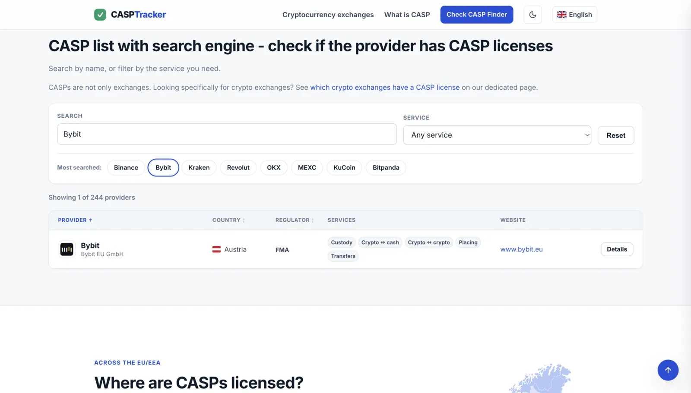The height and width of the screenshot is (393, 691).
Task: Click the Bybit EU GmbH legal name
Action: click(x=102, y=254)
